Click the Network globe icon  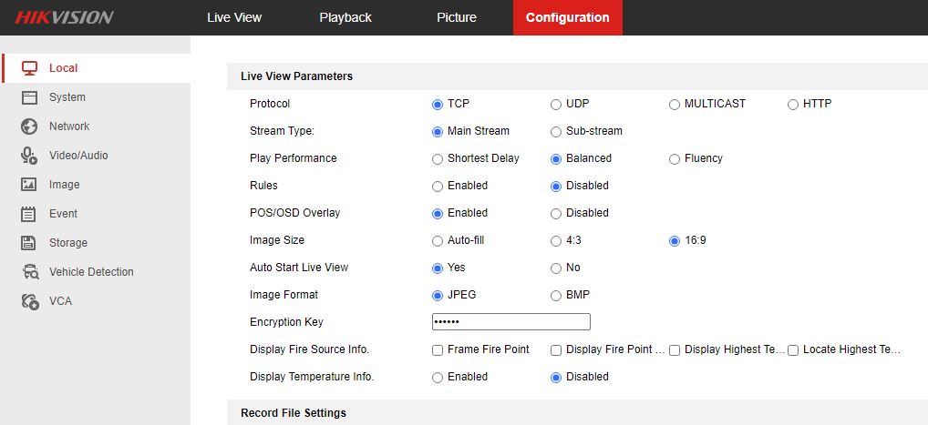pos(29,126)
